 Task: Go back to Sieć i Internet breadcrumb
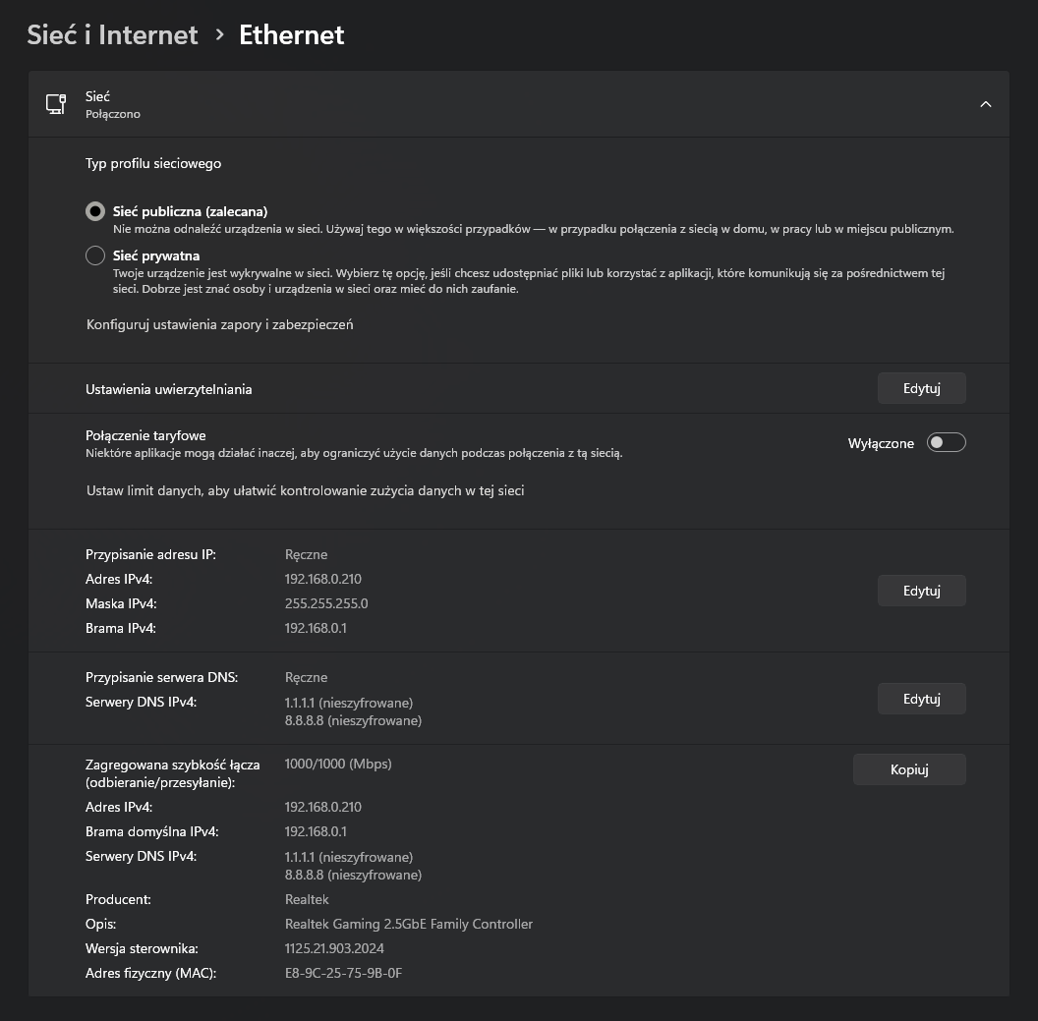pos(112,35)
